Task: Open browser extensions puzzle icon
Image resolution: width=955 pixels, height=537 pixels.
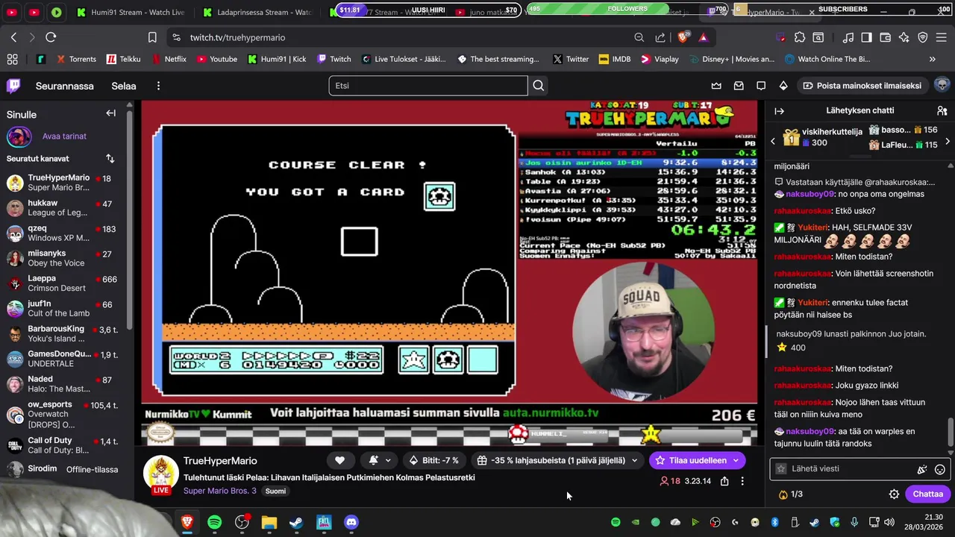Action: pos(800,37)
